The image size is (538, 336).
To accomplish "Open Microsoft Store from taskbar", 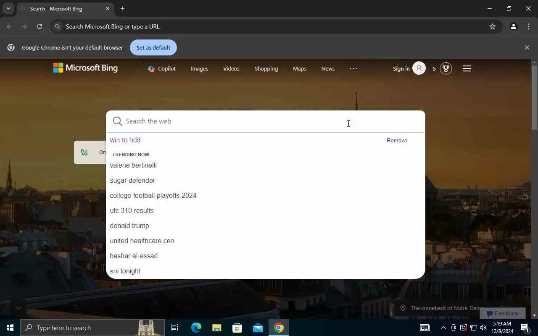I will coord(237,328).
